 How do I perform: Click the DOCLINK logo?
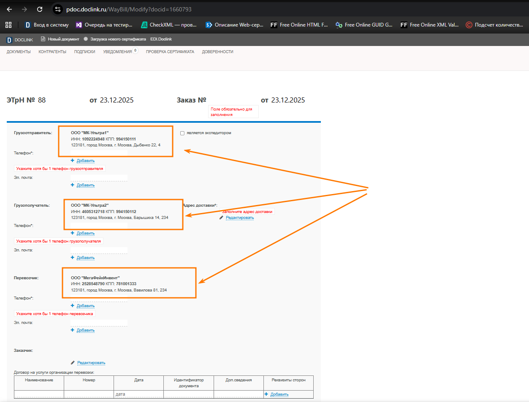[x=19, y=40]
